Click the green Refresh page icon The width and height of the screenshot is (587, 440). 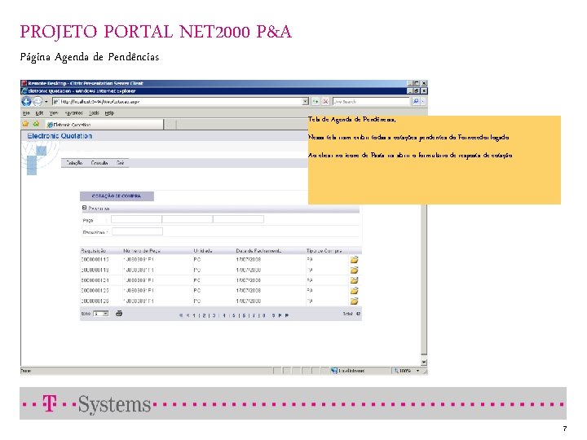316,101
